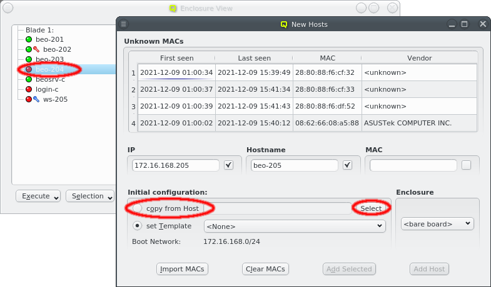491x287 pixels.
Task: Close the New Hosts window
Action: click(x=483, y=24)
